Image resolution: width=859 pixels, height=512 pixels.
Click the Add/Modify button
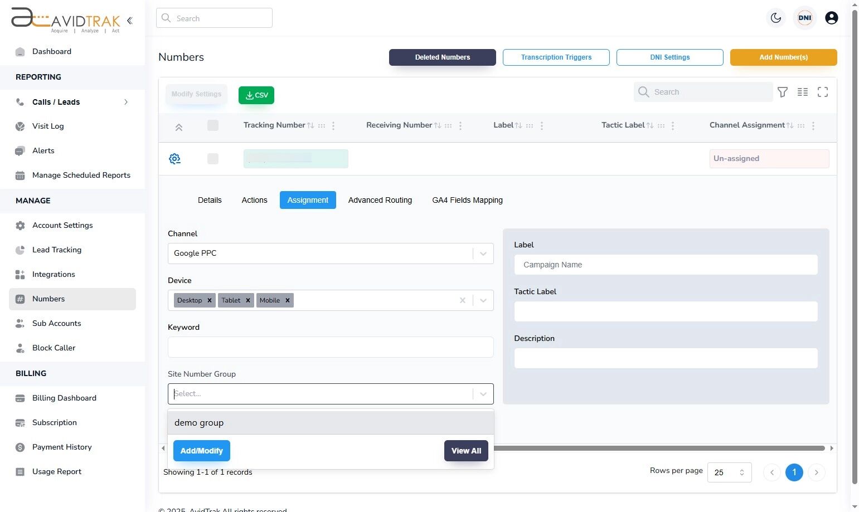(x=201, y=451)
